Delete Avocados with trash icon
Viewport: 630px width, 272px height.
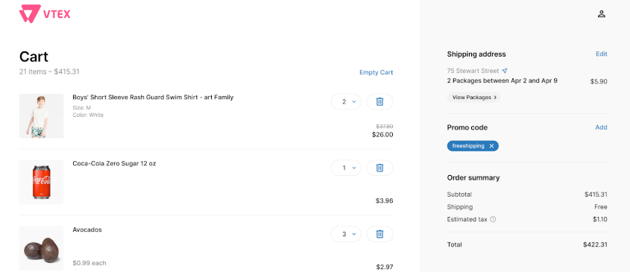[x=379, y=234]
